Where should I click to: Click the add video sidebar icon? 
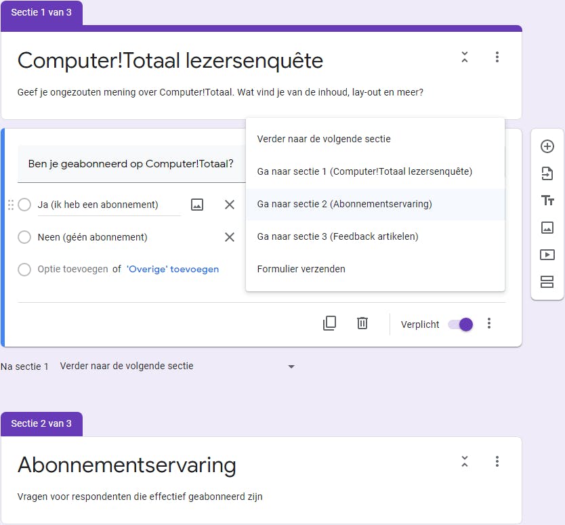[x=547, y=255]
